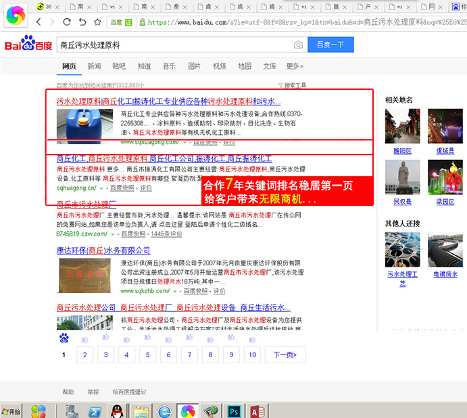Go to results page 2
467x418 pixels.
(x=85, y=355)
